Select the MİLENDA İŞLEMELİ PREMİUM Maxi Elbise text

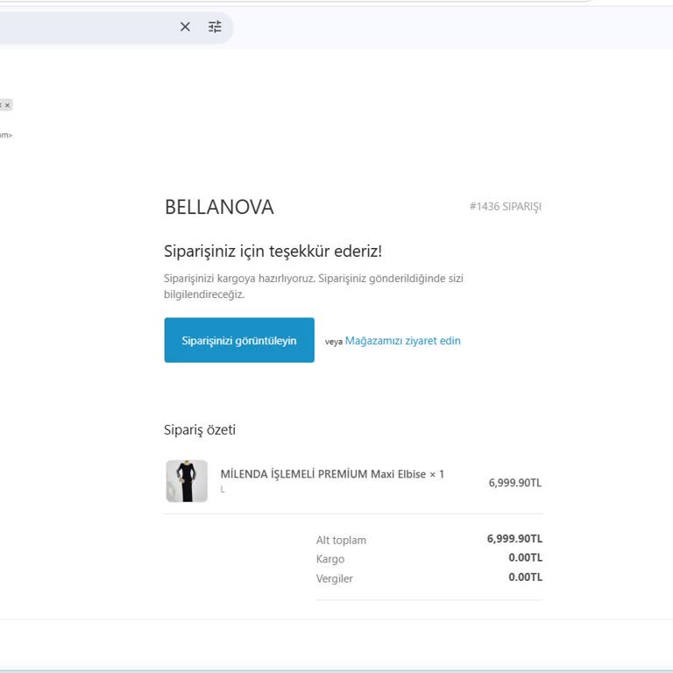323,474
